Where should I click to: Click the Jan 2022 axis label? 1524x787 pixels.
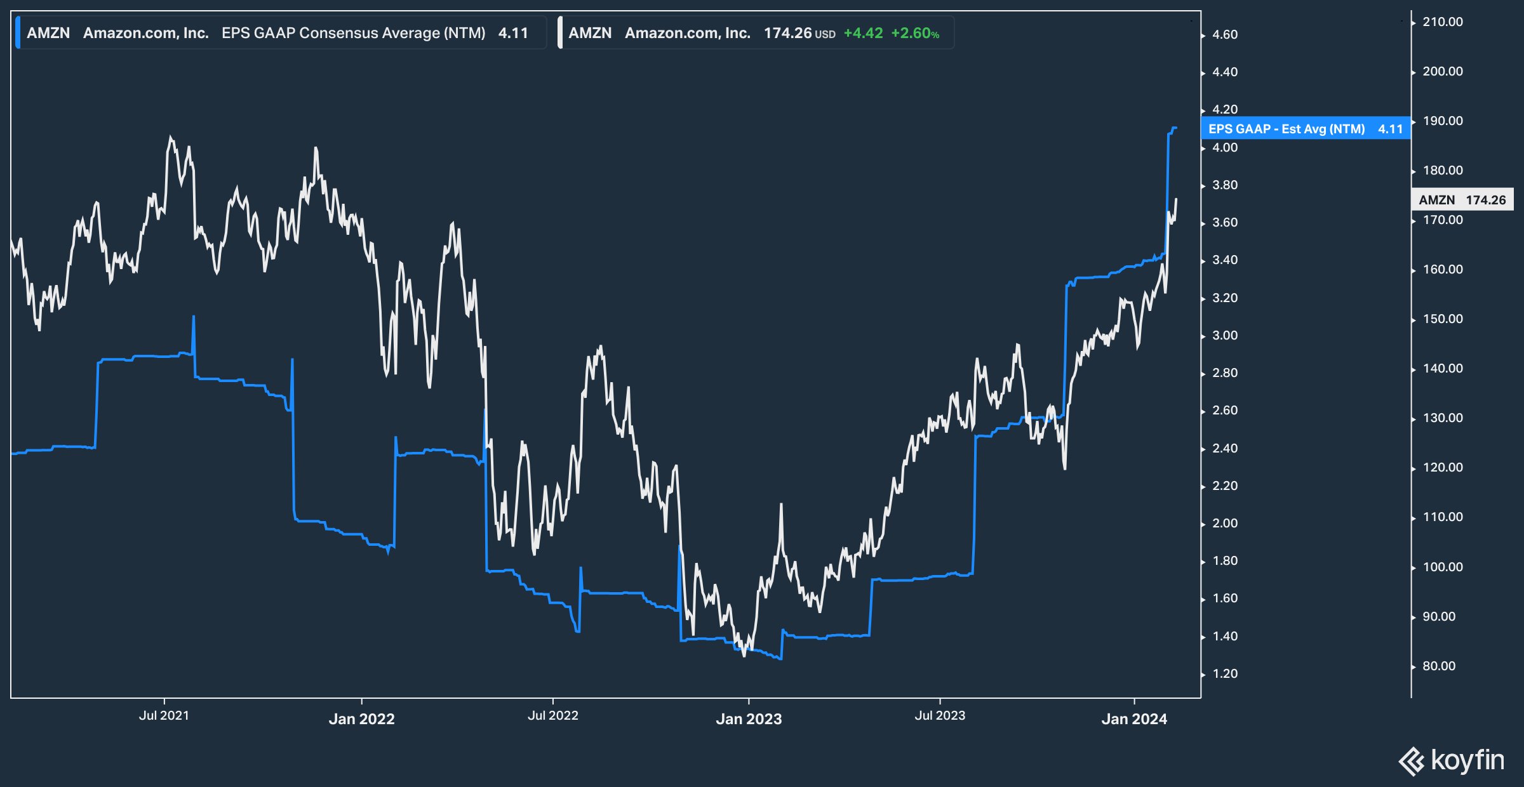[x=361, y=719]
